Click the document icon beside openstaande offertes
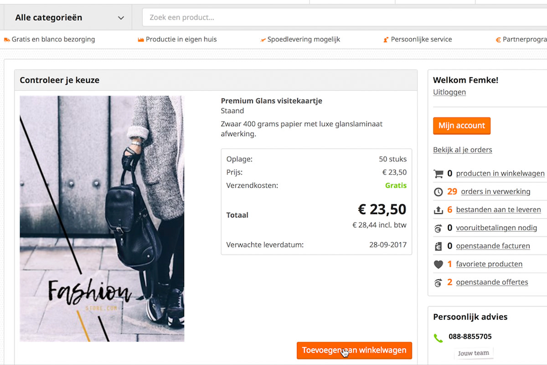This screenshot has height=365, width=547. click(x=438, y=282)
